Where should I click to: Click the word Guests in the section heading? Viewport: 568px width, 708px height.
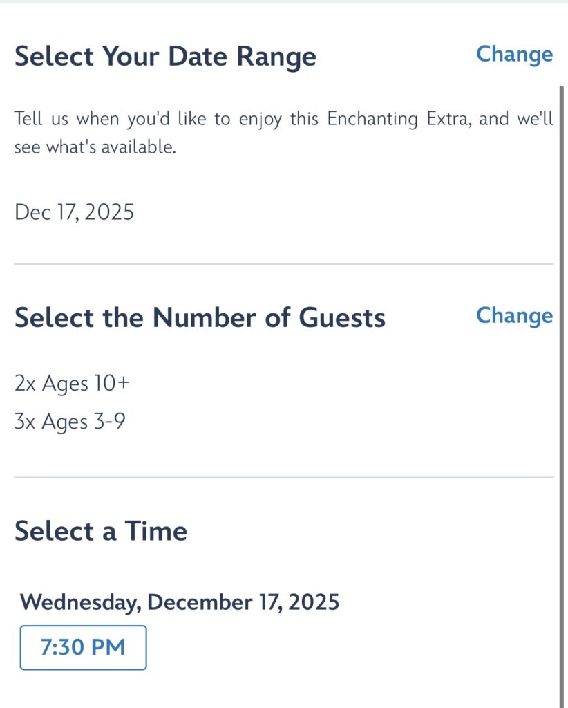point(341,318)
